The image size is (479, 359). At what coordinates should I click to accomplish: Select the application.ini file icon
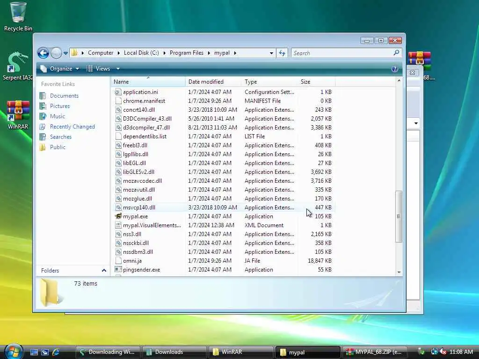[x=118, y=92]
